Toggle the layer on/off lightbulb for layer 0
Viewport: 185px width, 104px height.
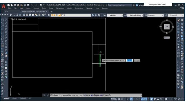point(52,15)
